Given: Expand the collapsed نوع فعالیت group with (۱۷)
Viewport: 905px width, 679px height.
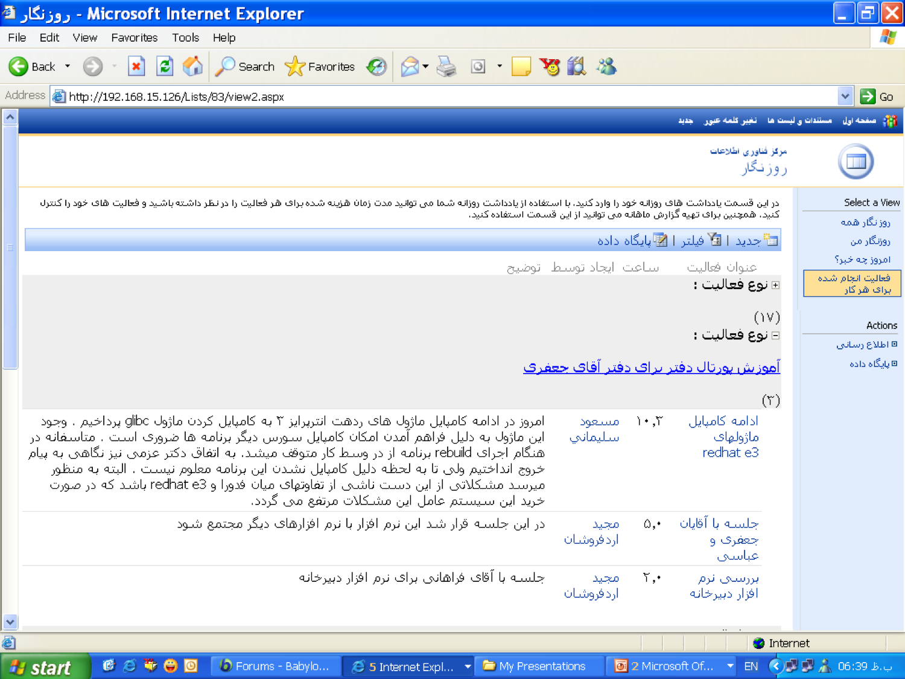Looking at the screenshot, I should (776, 285).
